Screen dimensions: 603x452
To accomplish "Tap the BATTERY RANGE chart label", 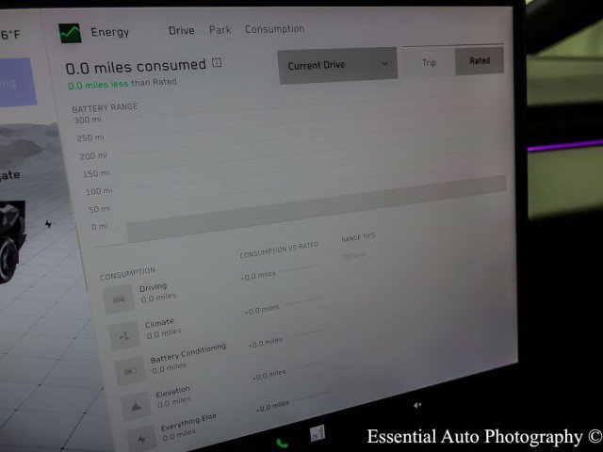I will point(105,108).
